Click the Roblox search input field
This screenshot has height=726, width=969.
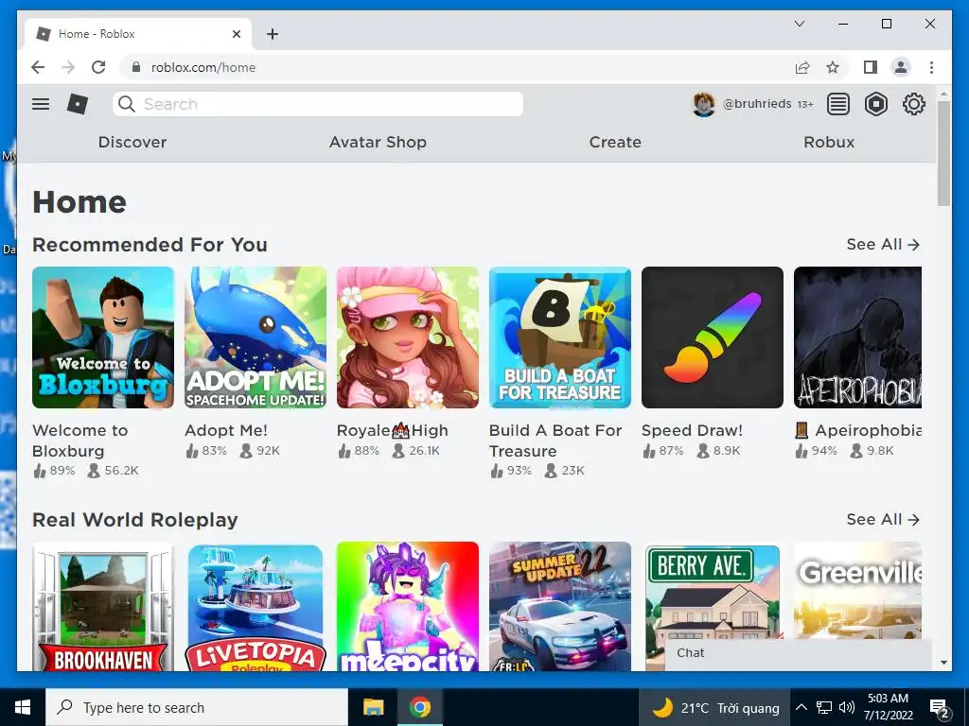click(x=318, y=104)
